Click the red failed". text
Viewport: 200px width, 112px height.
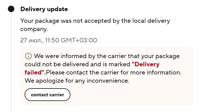(x=35, y=73)
